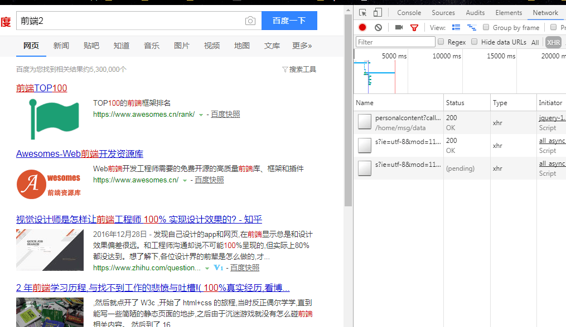Click the 搜索工具 search tools link

point(302,69)
